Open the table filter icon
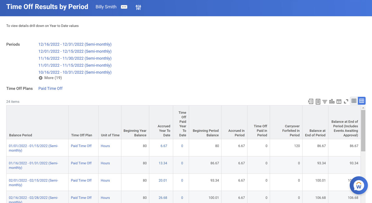372x203 pixels. (325, 101)
